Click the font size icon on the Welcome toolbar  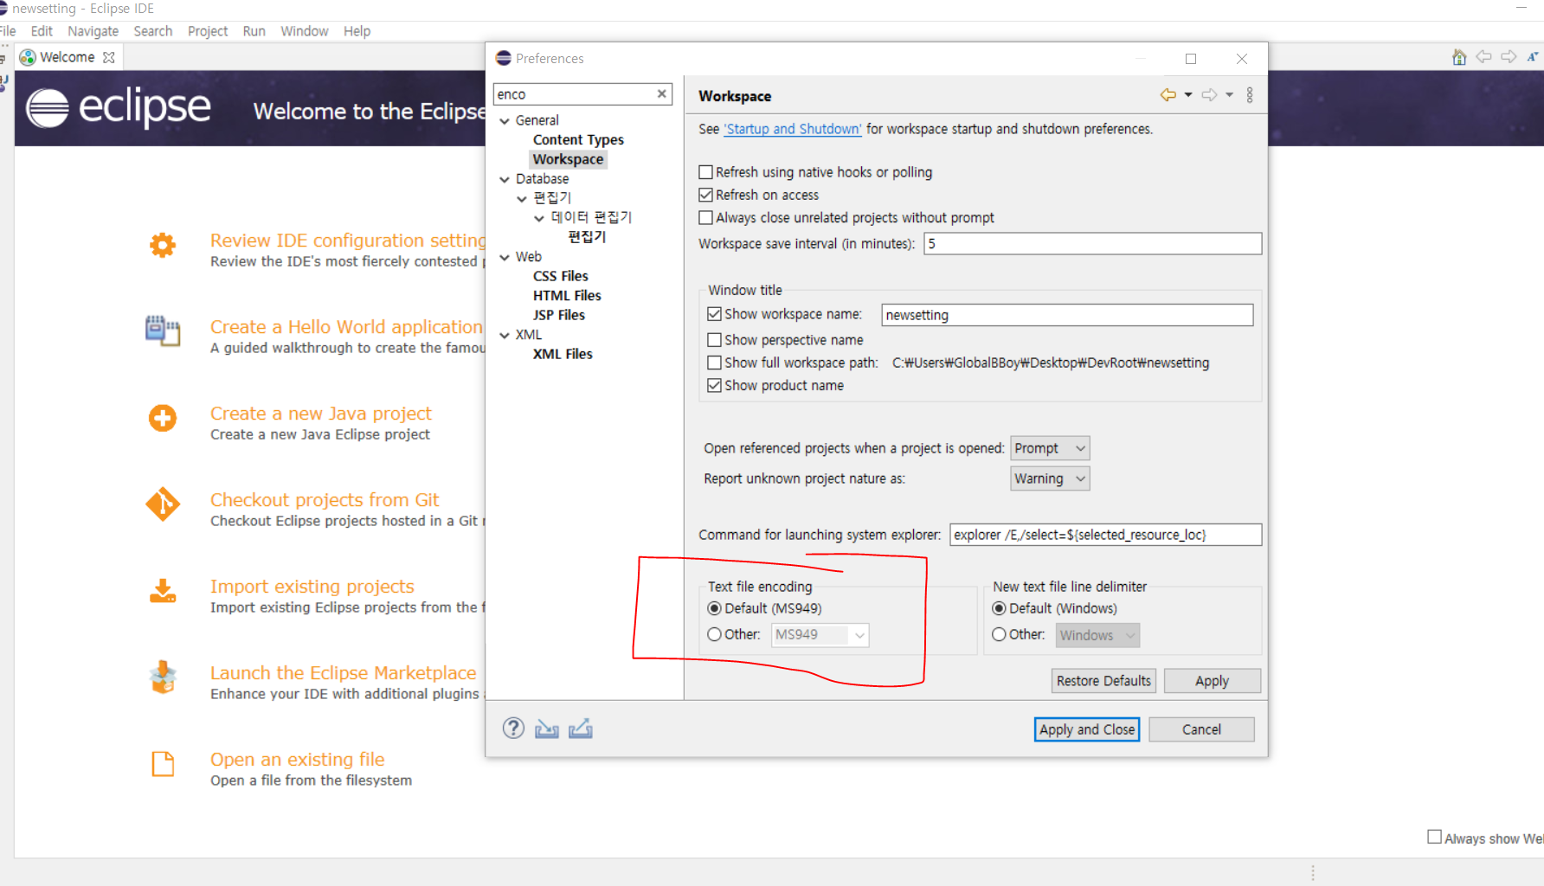tap(1533, 57)
